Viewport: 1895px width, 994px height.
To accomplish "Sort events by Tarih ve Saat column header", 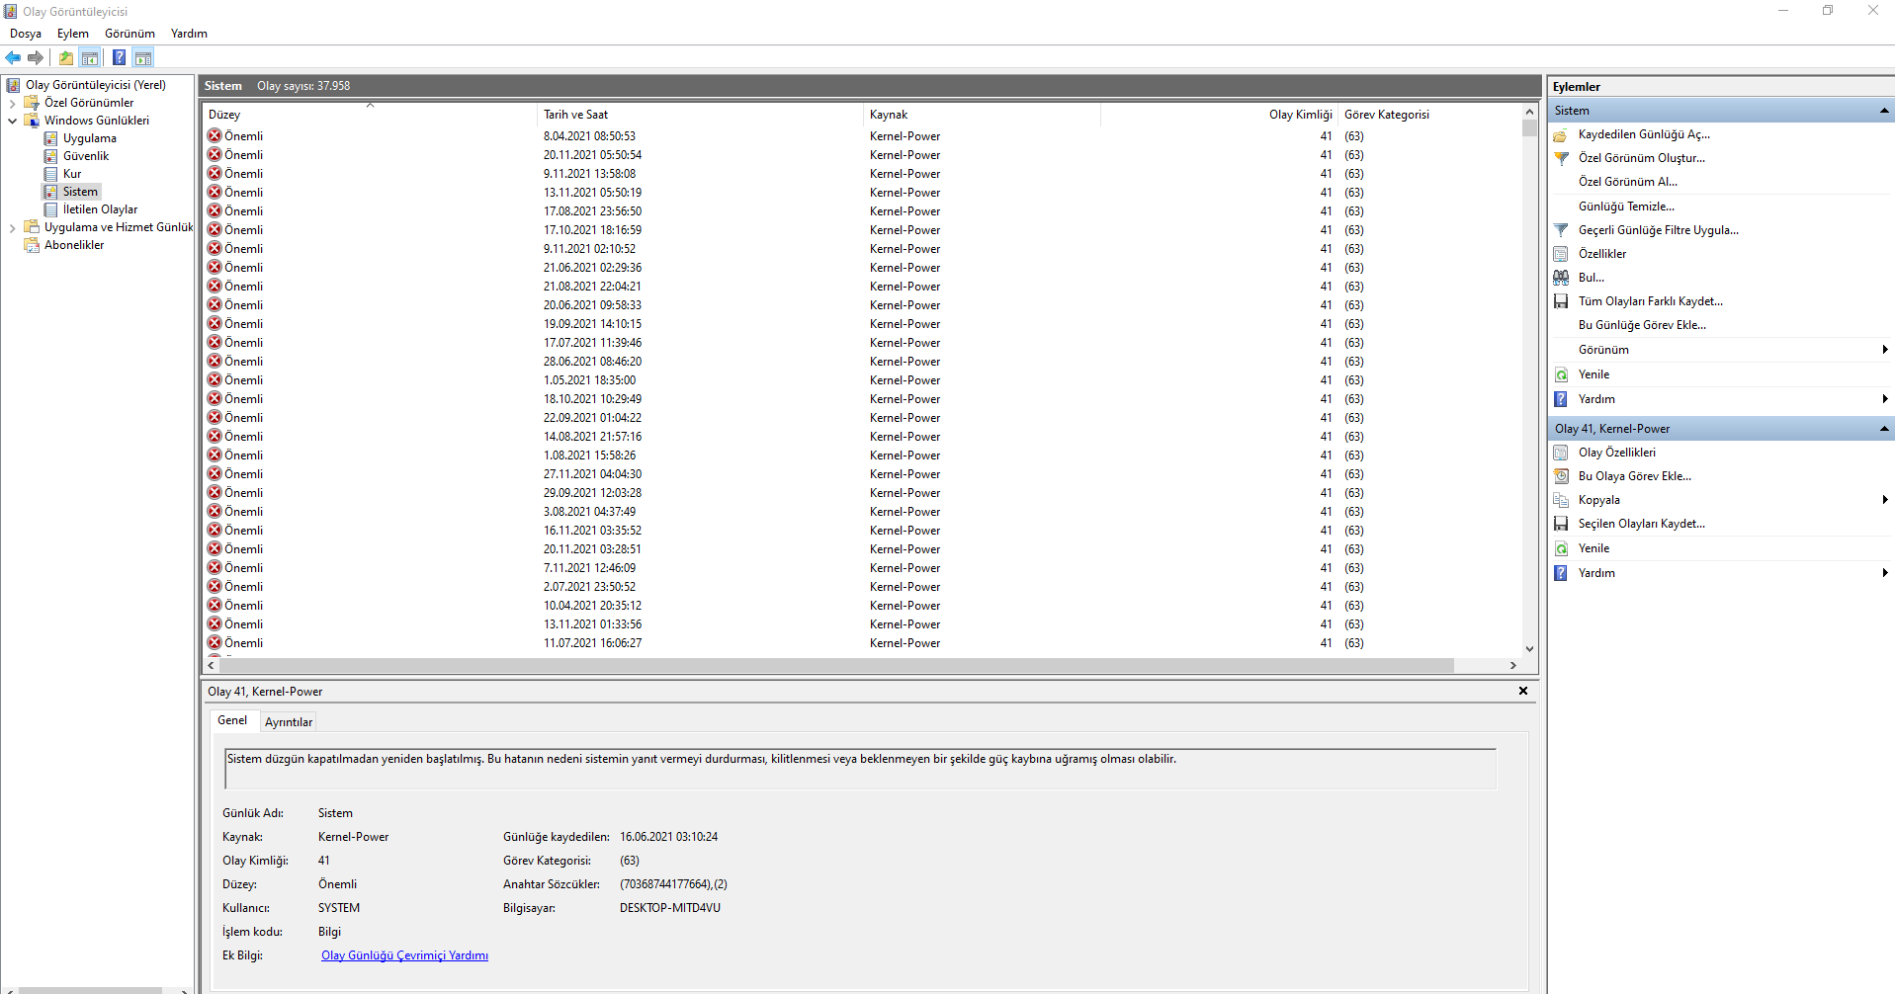I will tap(701, 115).
